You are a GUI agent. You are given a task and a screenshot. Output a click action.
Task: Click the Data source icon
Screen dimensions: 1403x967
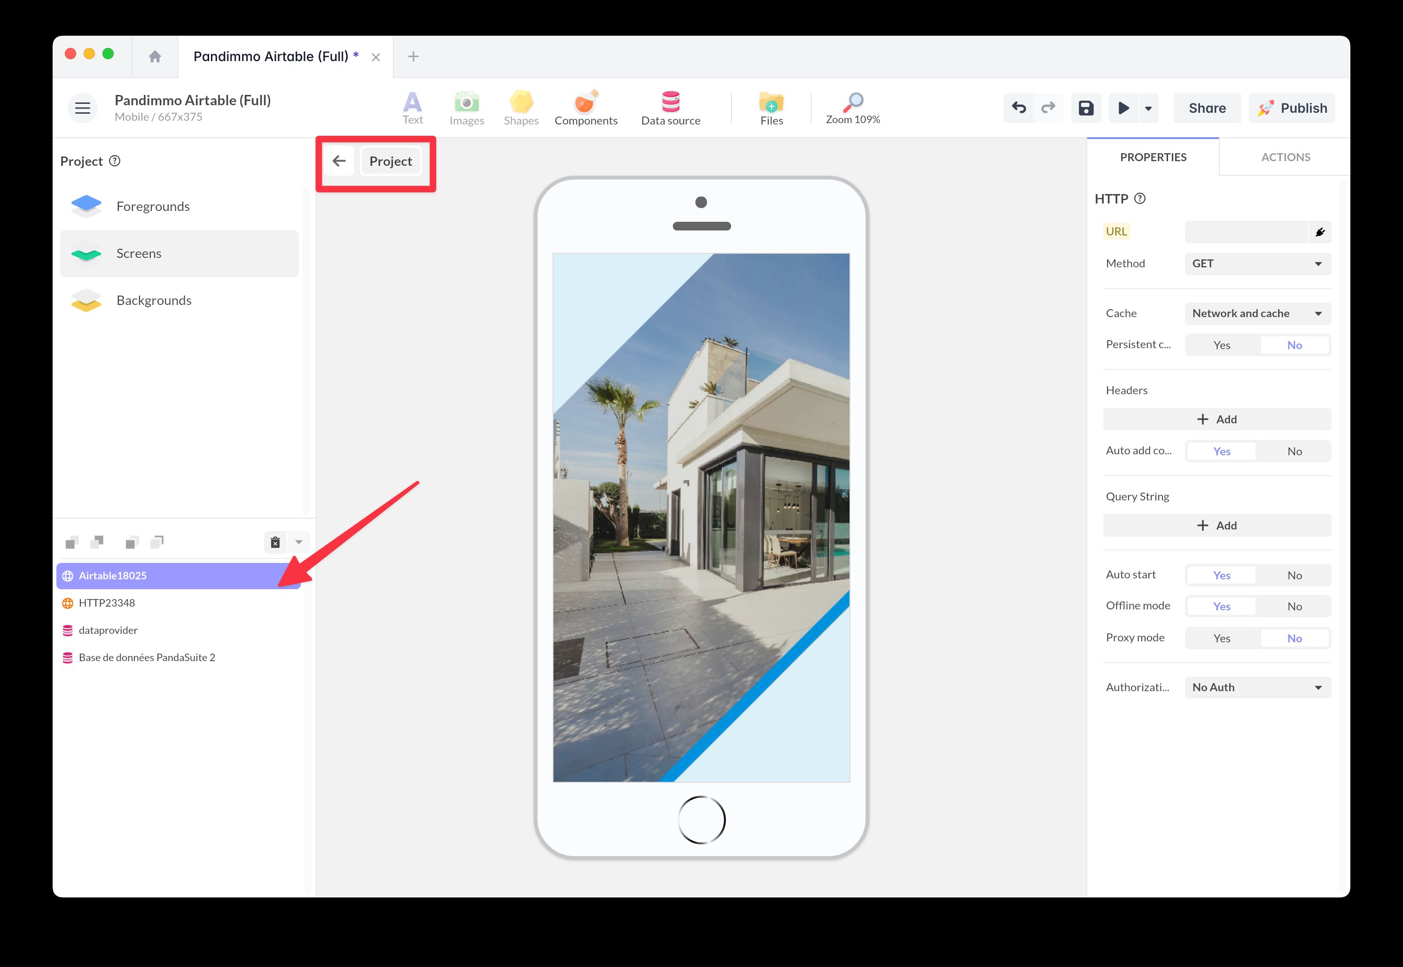coord(670,108)
